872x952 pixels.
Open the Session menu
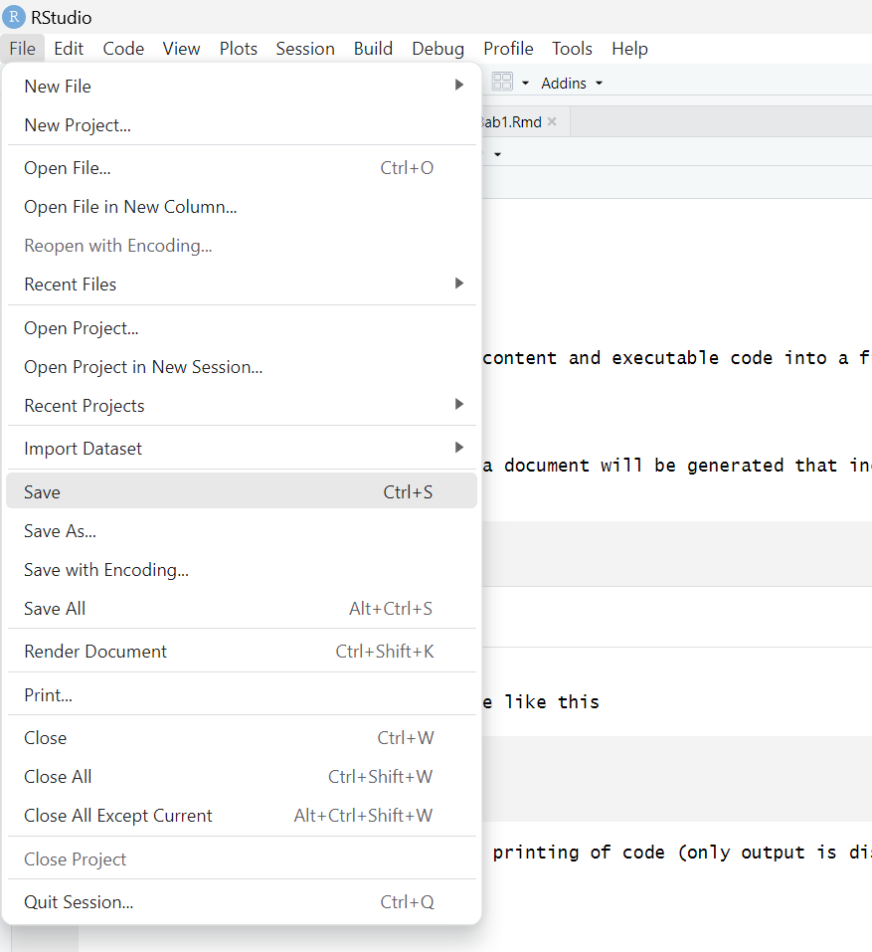(x=305, y=49)
